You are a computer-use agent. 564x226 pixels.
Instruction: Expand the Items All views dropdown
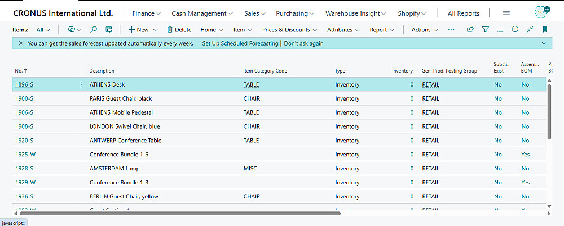43,29
